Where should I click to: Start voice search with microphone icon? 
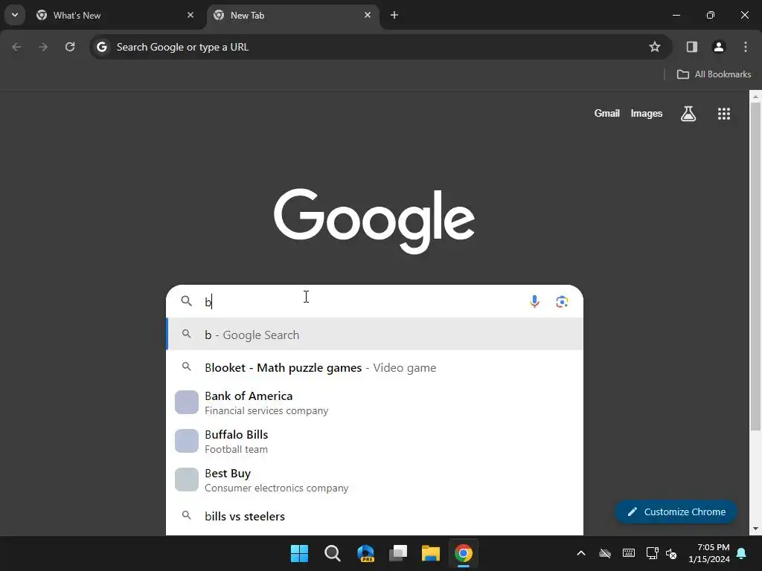click(x=534, y=302)
